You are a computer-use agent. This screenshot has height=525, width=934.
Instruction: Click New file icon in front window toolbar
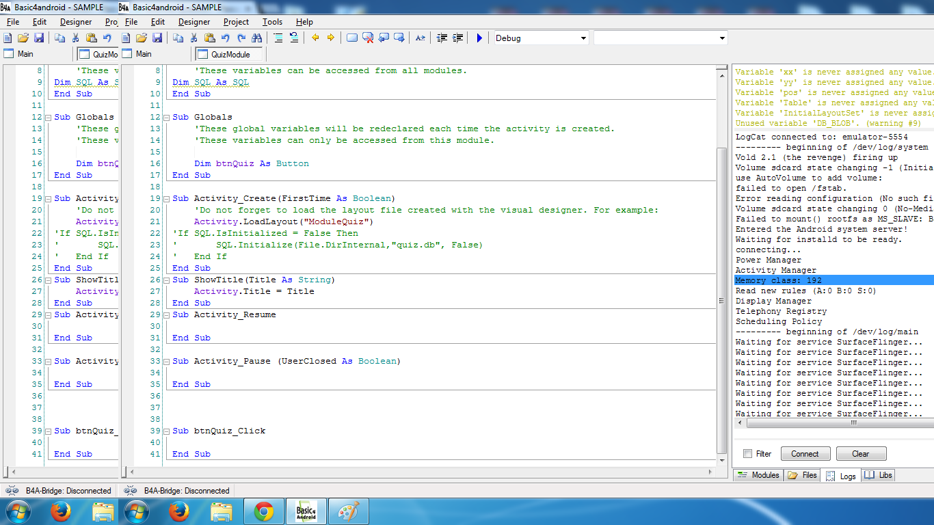click(126, 38)
